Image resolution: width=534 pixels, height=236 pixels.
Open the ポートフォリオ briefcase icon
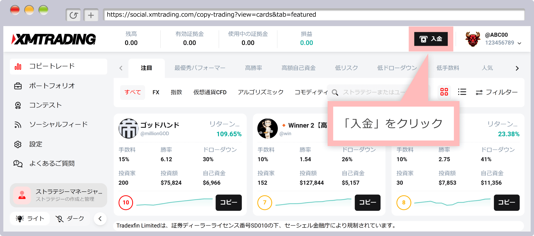18,86
